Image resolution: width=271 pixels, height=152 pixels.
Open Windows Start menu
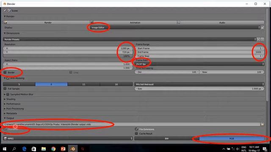tap(5, 149)
